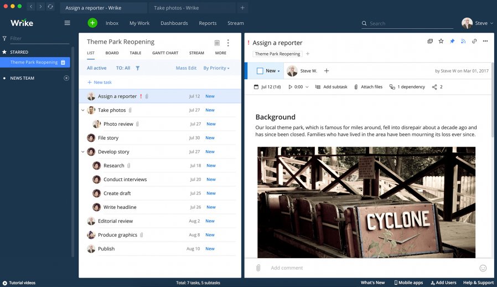The image size is (497, 287).
Task: Select the Theme Park Reopening starred folder
Action: (35, 62)
